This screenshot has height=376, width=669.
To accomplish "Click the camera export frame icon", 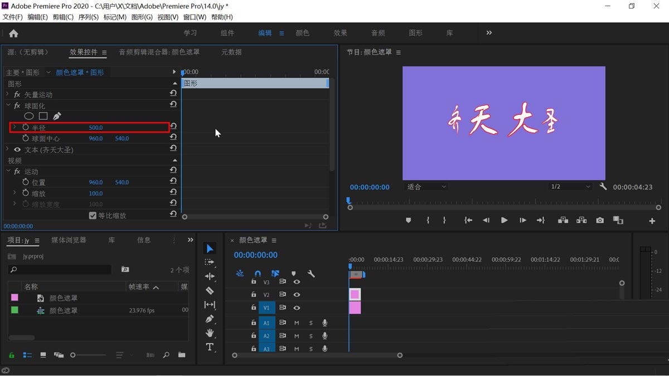I will tap(599, 220).
